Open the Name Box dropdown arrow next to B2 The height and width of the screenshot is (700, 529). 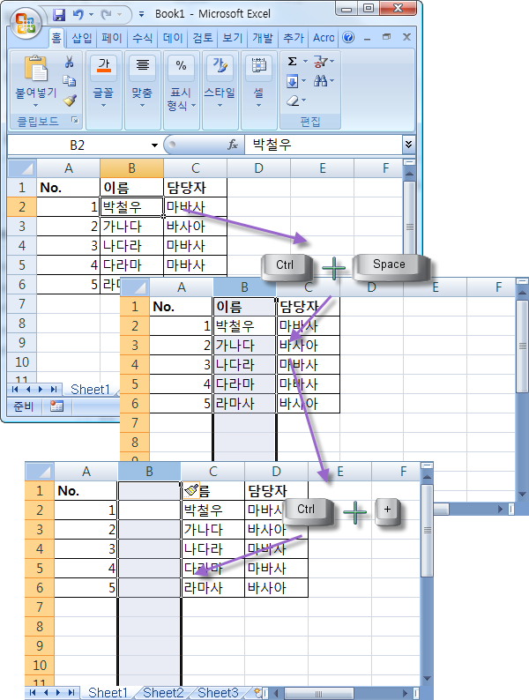pyautogui.click(x=154, y=145)
